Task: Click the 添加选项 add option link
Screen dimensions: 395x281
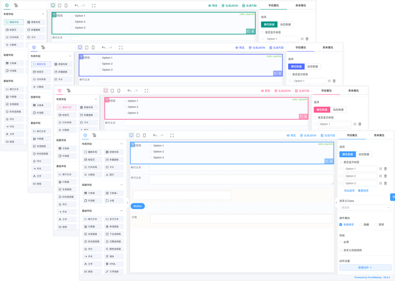Action: coord(349,191)
